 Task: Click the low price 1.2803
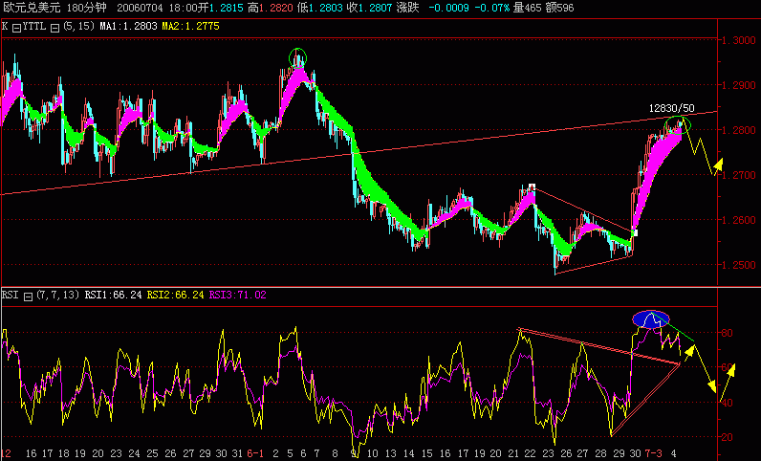[x=326, y=8]
